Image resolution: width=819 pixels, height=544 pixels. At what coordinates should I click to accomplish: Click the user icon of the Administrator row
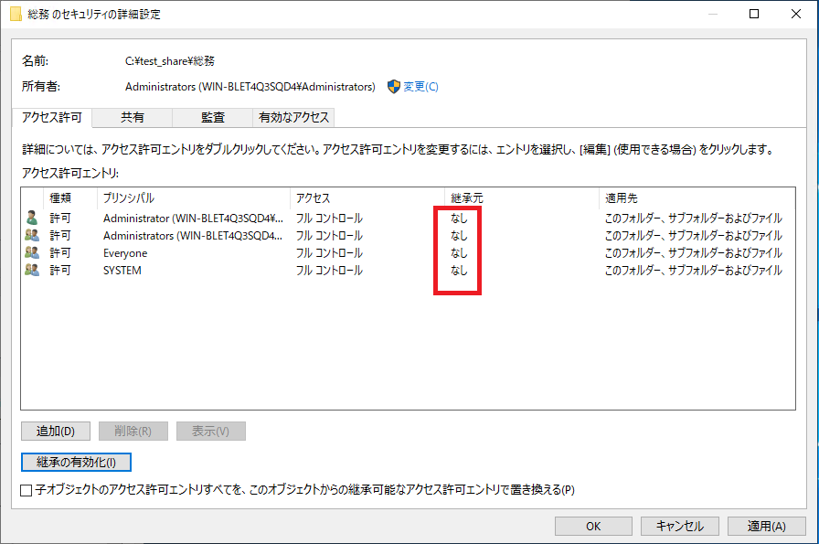click(32, 218)
